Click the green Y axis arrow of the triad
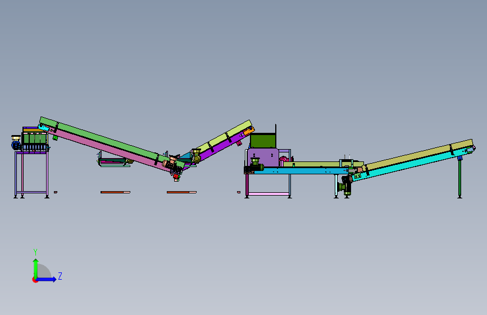This screenshot has width=487, height=315. tap(36, 268)
